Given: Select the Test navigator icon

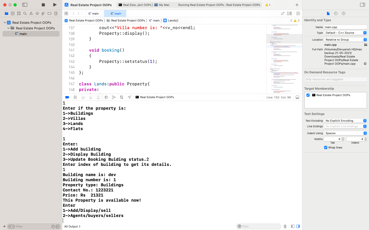Looking at the screenshot, I should click(37, 13).
